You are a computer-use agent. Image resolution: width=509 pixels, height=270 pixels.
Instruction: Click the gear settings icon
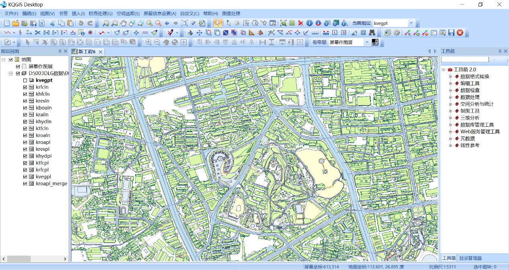(396, 32)
